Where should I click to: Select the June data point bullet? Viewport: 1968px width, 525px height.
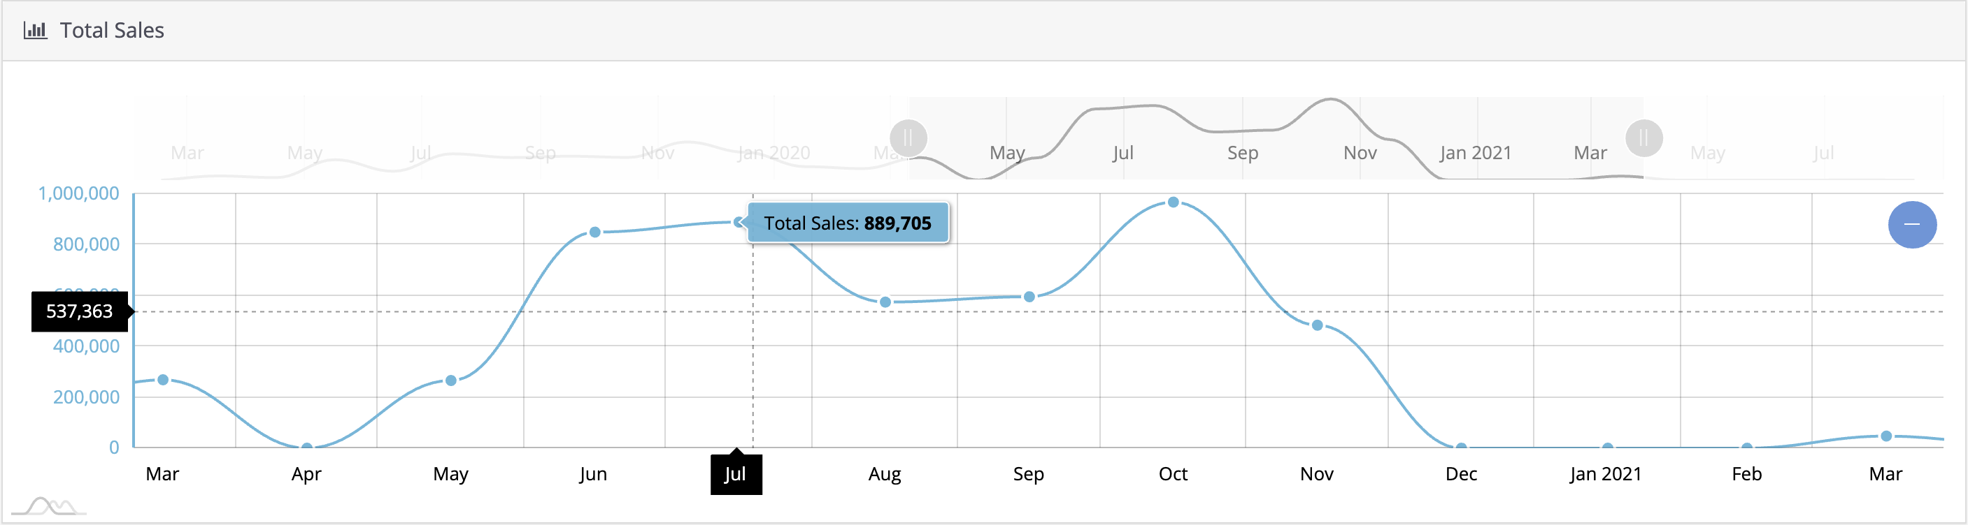click(x=594, y=232)
